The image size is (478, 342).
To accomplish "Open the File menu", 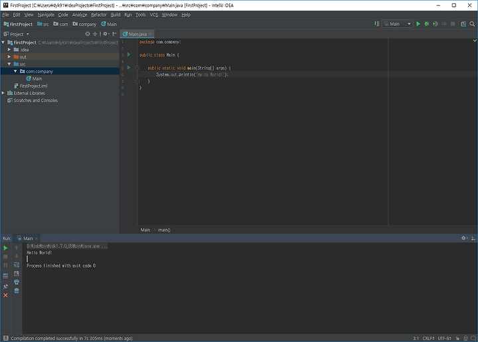I will click(5, 15).
